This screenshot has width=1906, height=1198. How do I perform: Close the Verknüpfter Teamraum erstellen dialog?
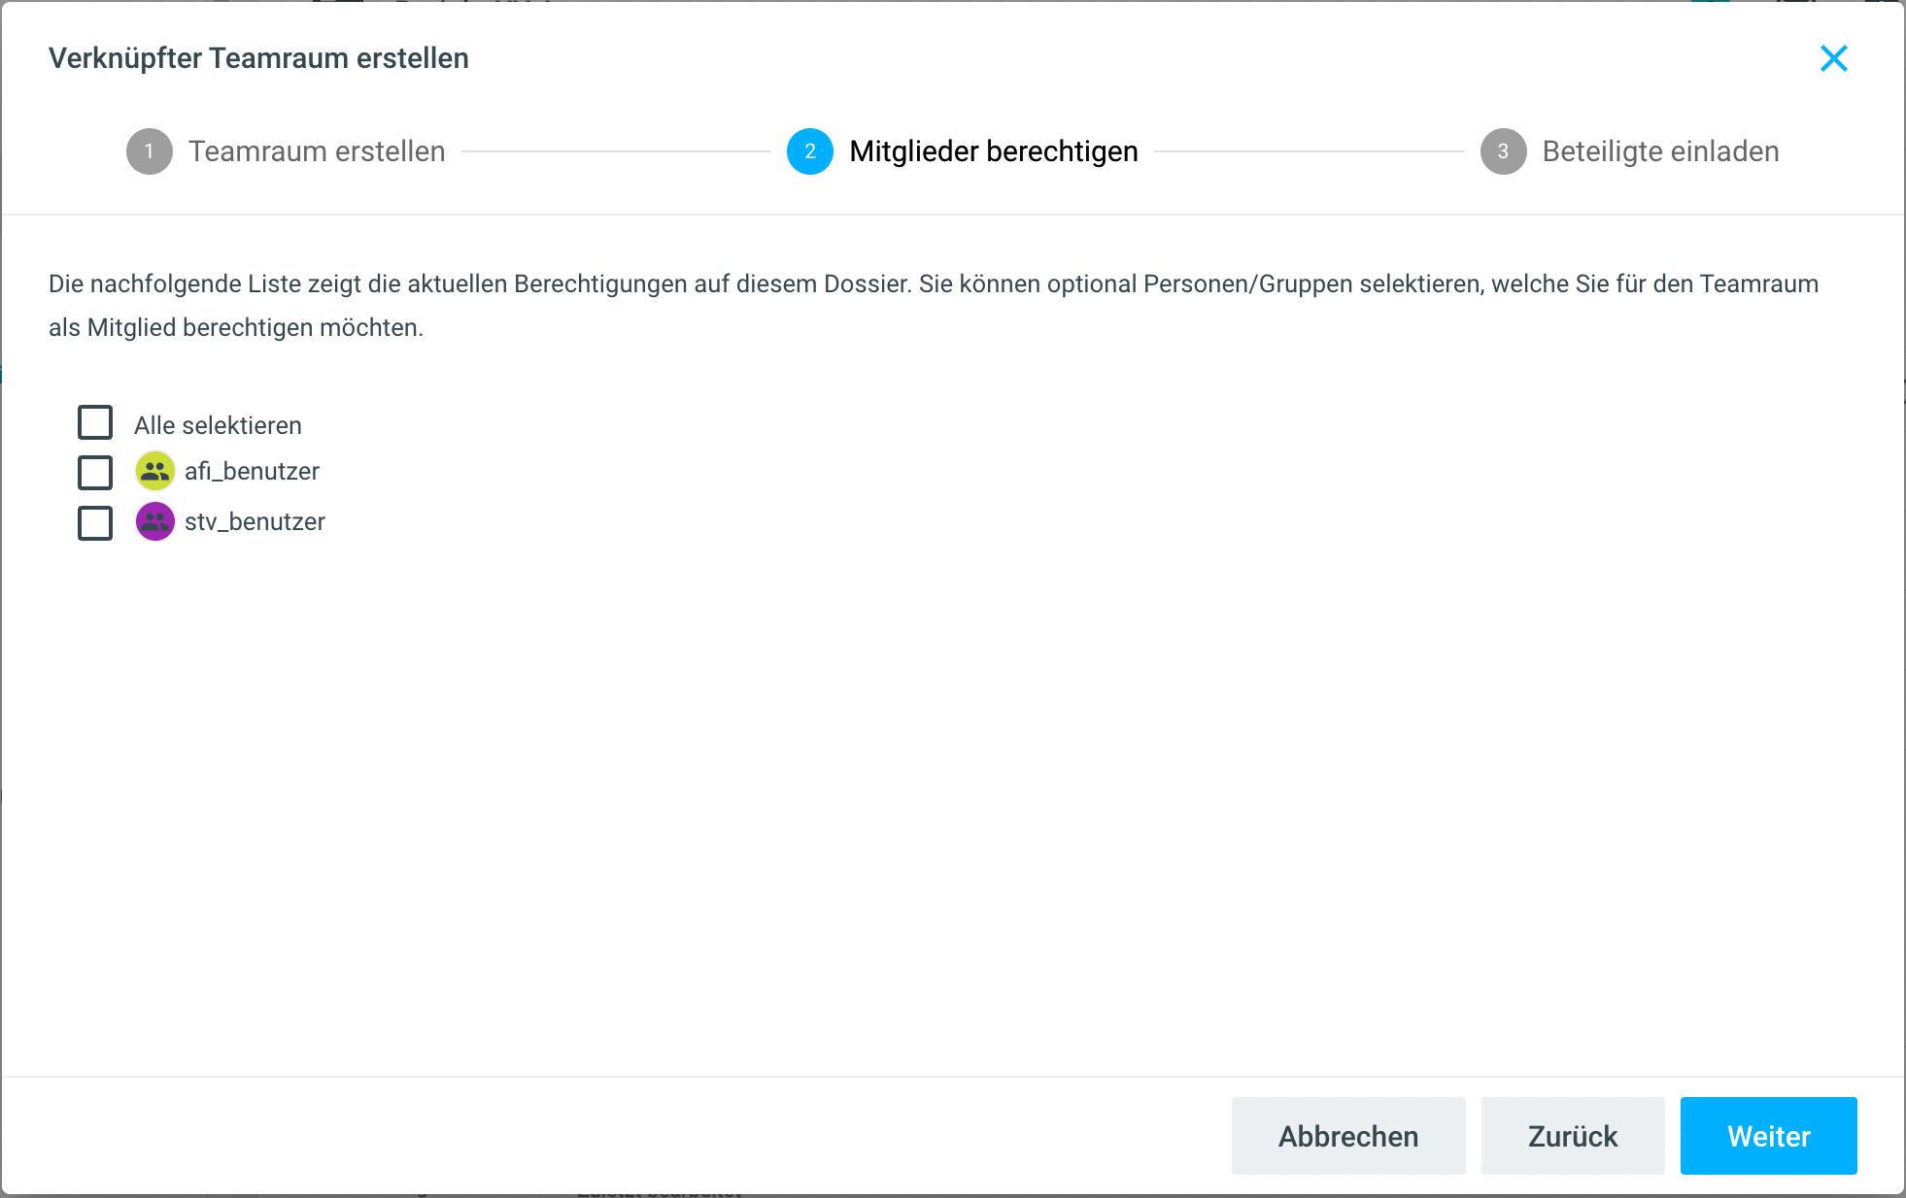coord(1833,58)
